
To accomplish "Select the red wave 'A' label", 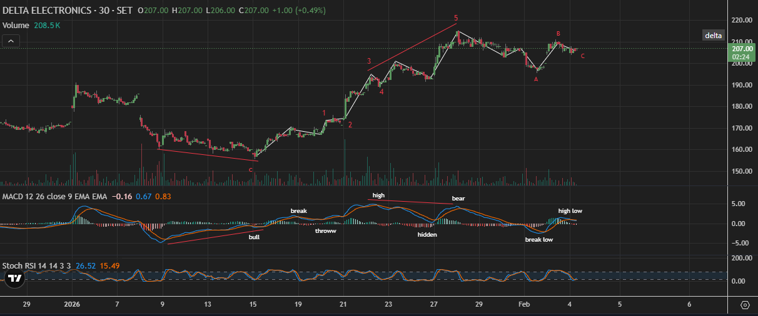I will (536, 79).
